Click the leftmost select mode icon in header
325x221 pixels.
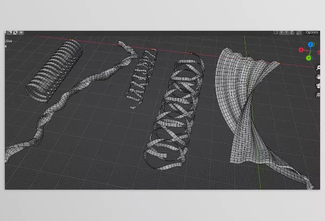pos(8,33)
